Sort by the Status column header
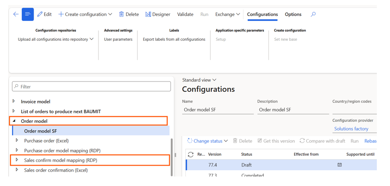Image resolution: width=390 pixels, height=186 pixels. [247, 154]
